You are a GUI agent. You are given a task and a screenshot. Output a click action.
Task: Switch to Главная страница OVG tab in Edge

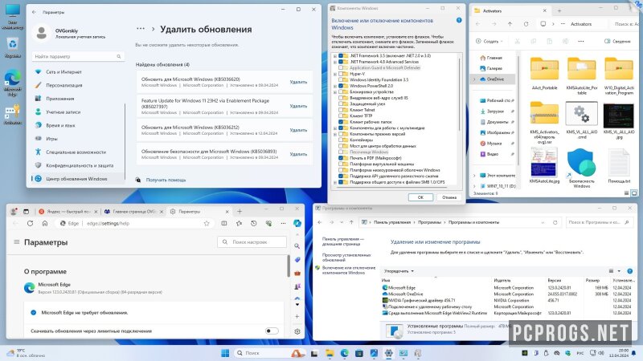coord(133,212)
